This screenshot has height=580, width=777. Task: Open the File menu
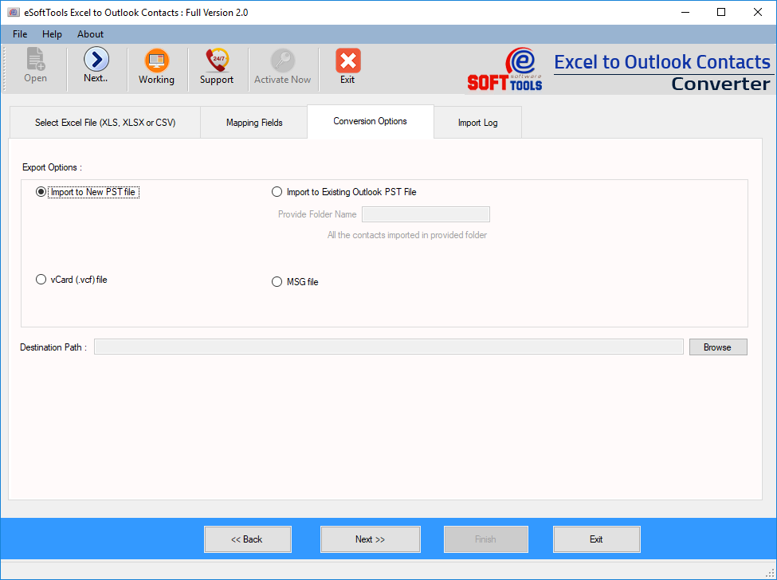20,34
